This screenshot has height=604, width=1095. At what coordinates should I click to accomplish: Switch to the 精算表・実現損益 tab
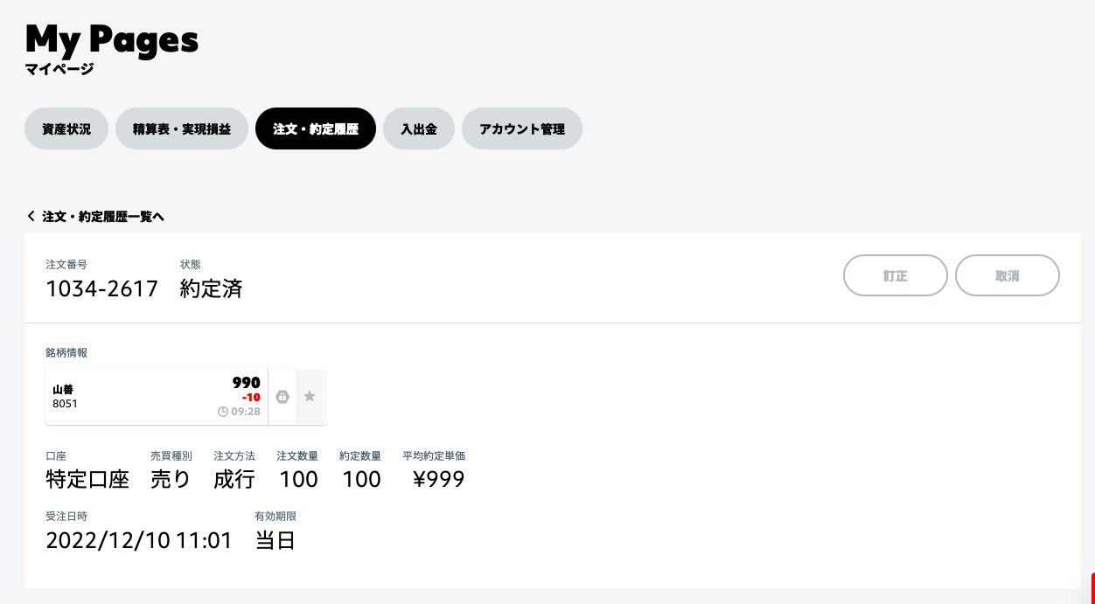coord(182,128)
